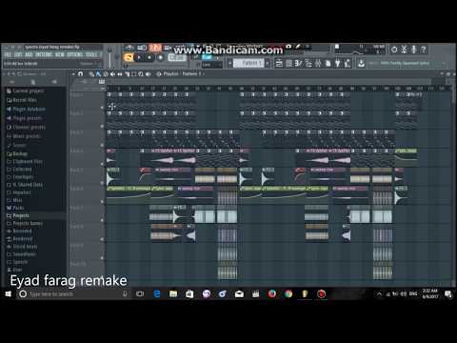457x343 pixels.
Task: Select the playlist Mute tool
Action: tap(112, 74)
